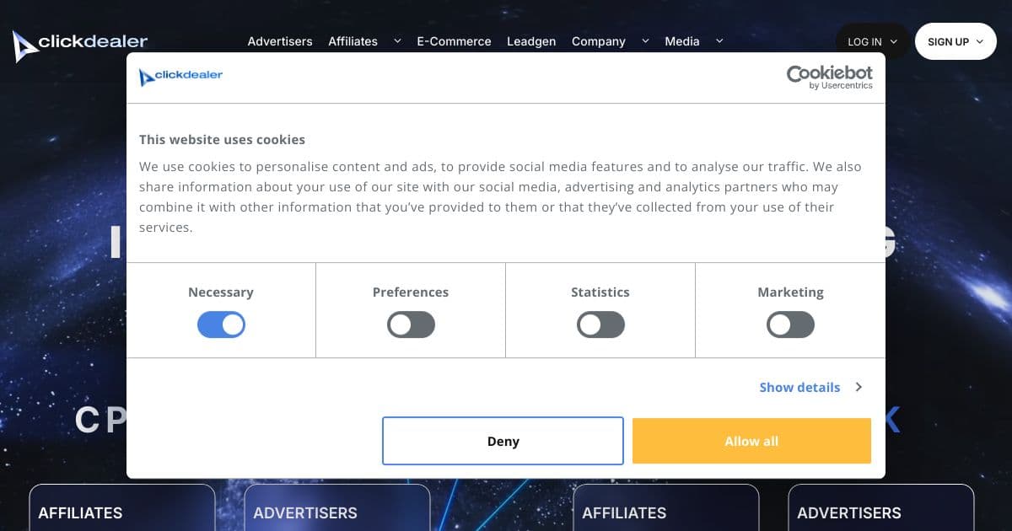Screen dimensions: 1012x531
Task: Open Show details in the cookie banner
Action: pos(799,387)
